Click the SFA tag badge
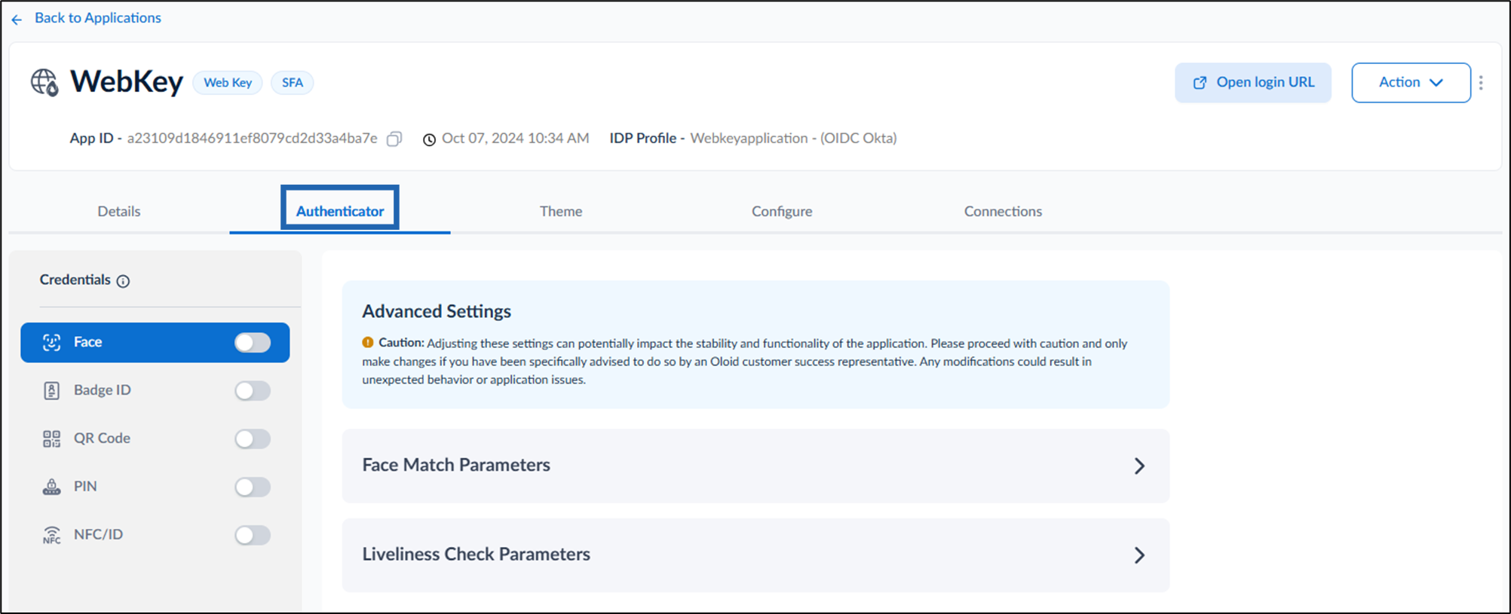 293,83
